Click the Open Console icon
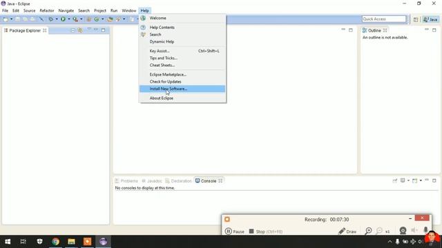Image resolution: width=442 pixels, height=248 pixels. click(414, 180)
